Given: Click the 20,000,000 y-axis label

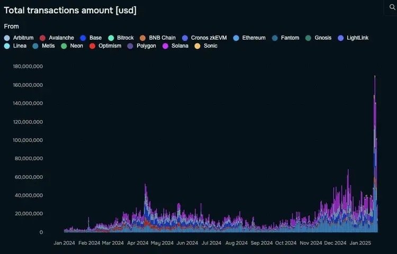Looking at the screenshot, I should [x=29, y=214].
